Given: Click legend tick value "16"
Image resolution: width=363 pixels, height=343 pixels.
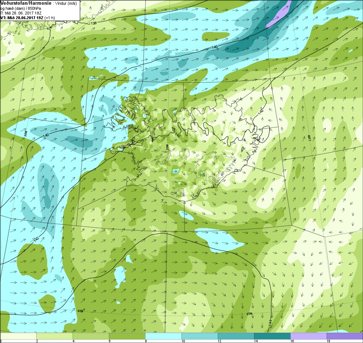Looking at the screenshot, I should [292, 341].
